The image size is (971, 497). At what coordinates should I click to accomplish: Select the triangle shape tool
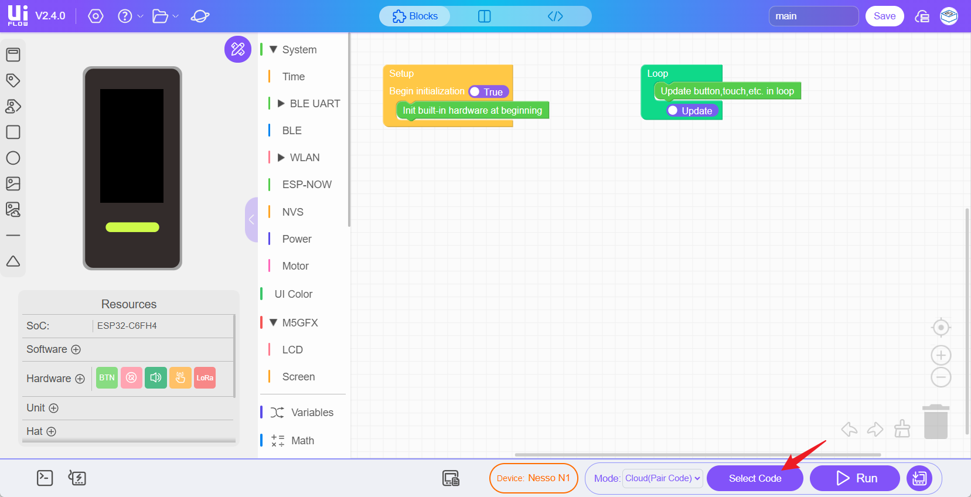[13, 261]
